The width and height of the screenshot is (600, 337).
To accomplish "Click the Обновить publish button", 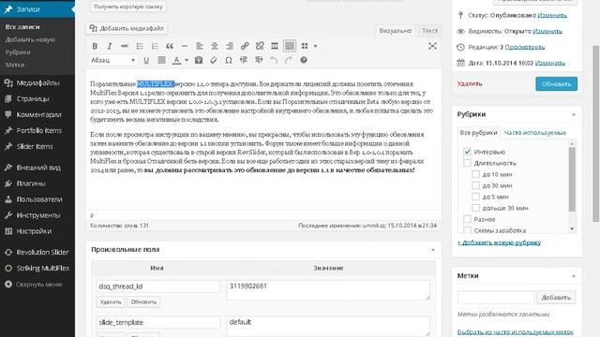I will (556, 84).
